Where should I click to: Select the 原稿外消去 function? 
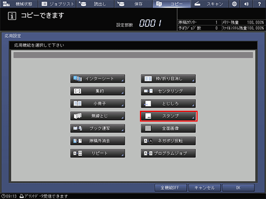[x=98, y=141]
